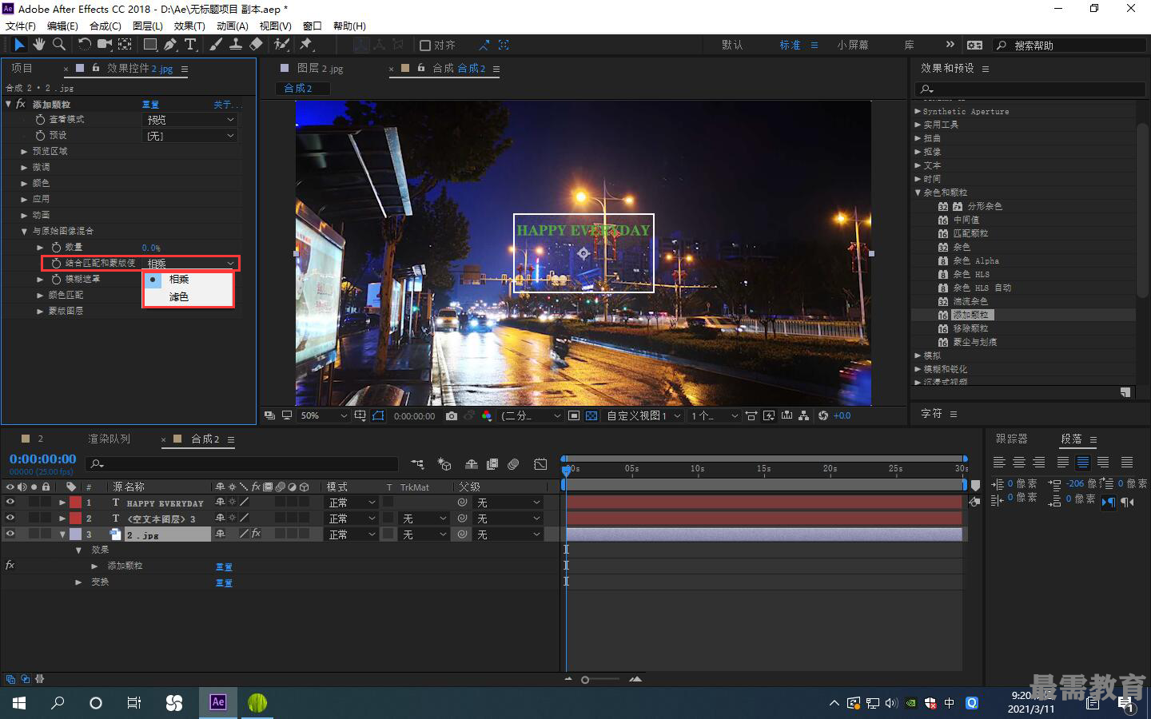Select the left align paragraph icon
Viewport: 1151px width, 719px height.
999,462
